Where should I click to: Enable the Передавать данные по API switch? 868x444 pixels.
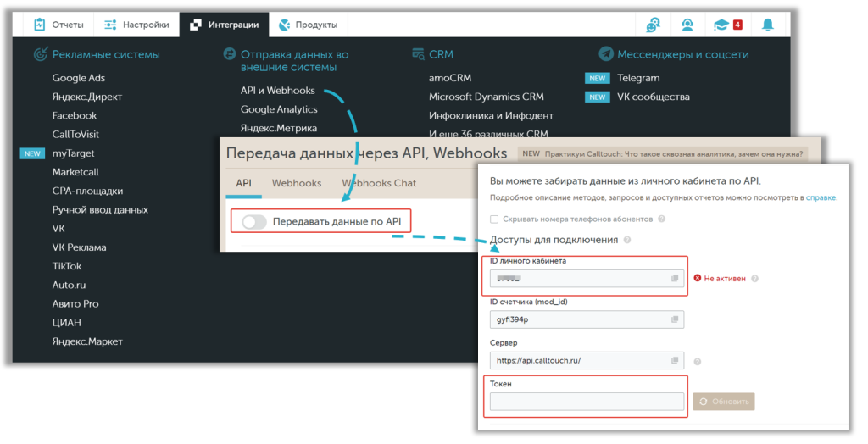(254, 222)
